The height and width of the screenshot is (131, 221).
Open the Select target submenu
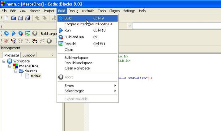87,91
